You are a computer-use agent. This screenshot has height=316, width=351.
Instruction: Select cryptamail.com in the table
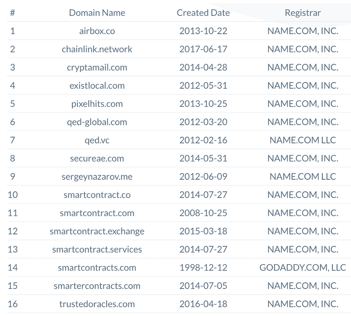click(97, 67)
